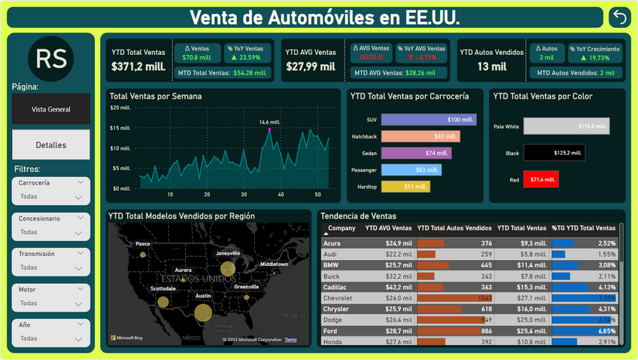Click the Terms link on map
This screenshot has width=638, height=360.
click(x=290, y=340)
